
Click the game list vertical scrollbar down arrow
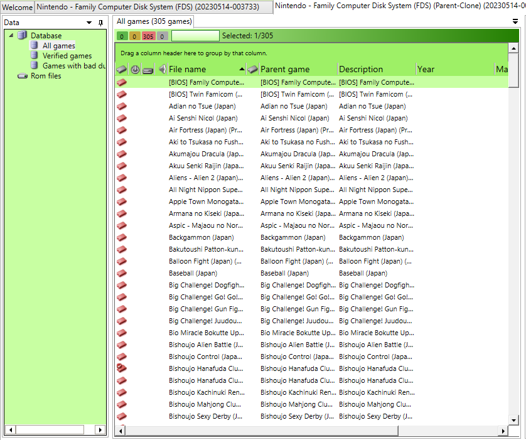point(513,420)
